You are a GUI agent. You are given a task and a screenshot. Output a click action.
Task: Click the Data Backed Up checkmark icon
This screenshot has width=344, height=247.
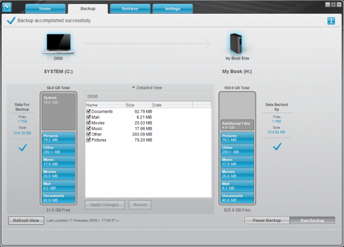click(277, 146)
